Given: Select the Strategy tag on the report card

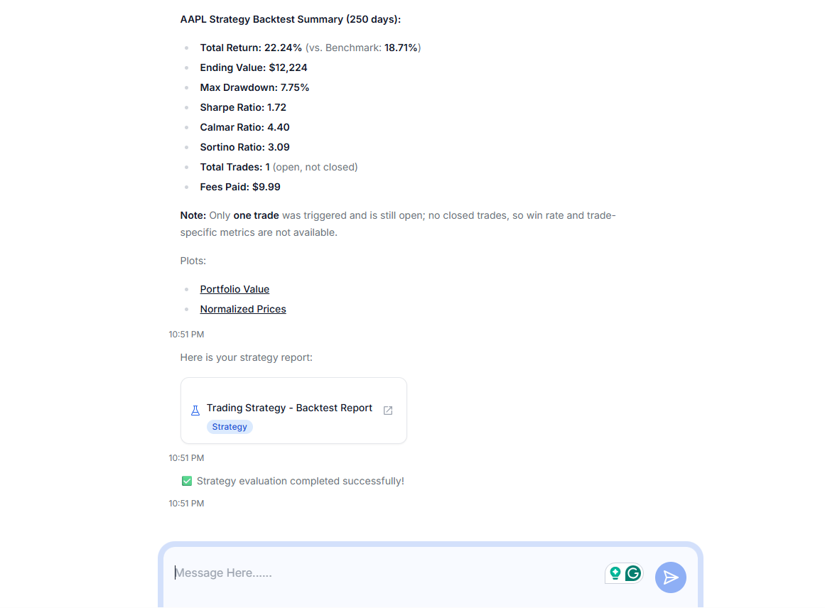Looking at the screenshot, I should point(230,426).
